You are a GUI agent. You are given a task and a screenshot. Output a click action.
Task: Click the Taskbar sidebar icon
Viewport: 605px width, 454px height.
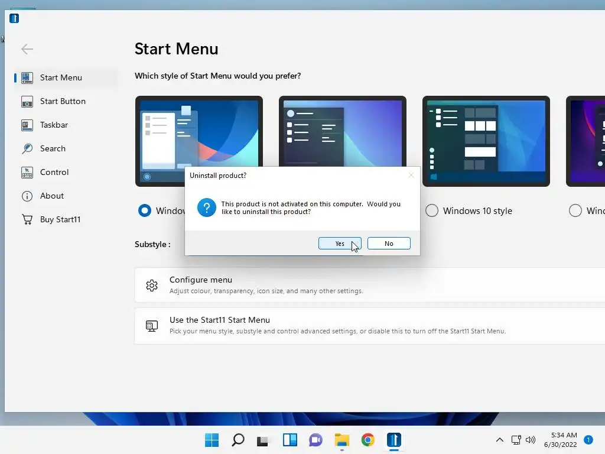(x=27, y=125)
